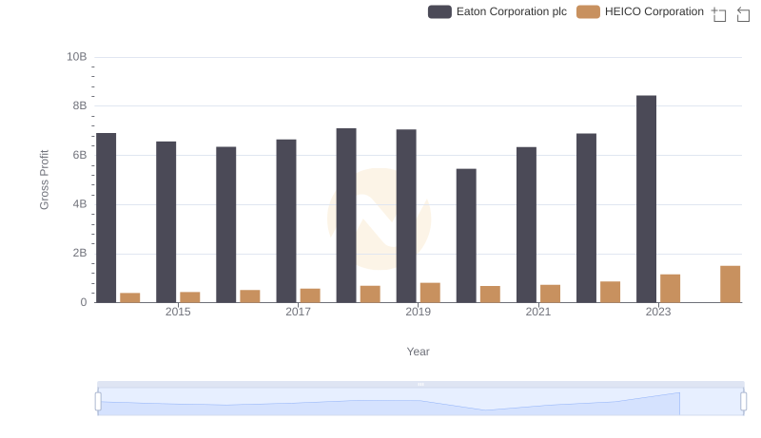Click the 4B y-axis label
761x438 pixels.
pos(80,204)
